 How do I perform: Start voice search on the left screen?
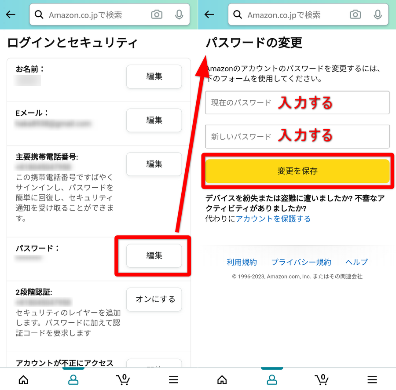point(179,15)
